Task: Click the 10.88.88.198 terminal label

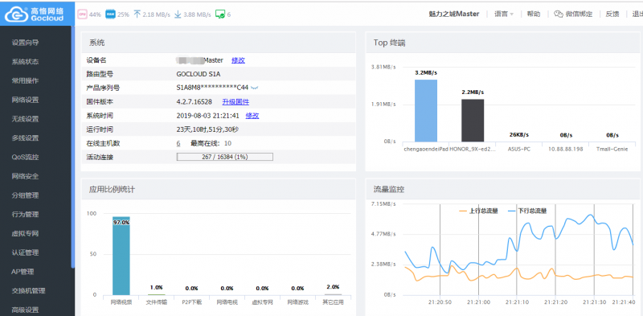Action: pyautogui.click(x=566, y=149)
